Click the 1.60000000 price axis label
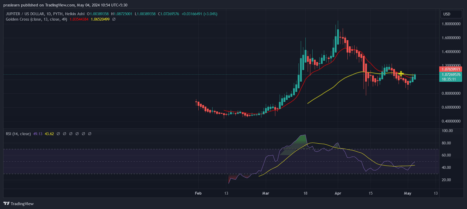Screen dimensions: 467x209 pos(451,38)
